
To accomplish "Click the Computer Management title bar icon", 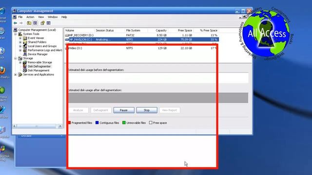I will point(14,11).
